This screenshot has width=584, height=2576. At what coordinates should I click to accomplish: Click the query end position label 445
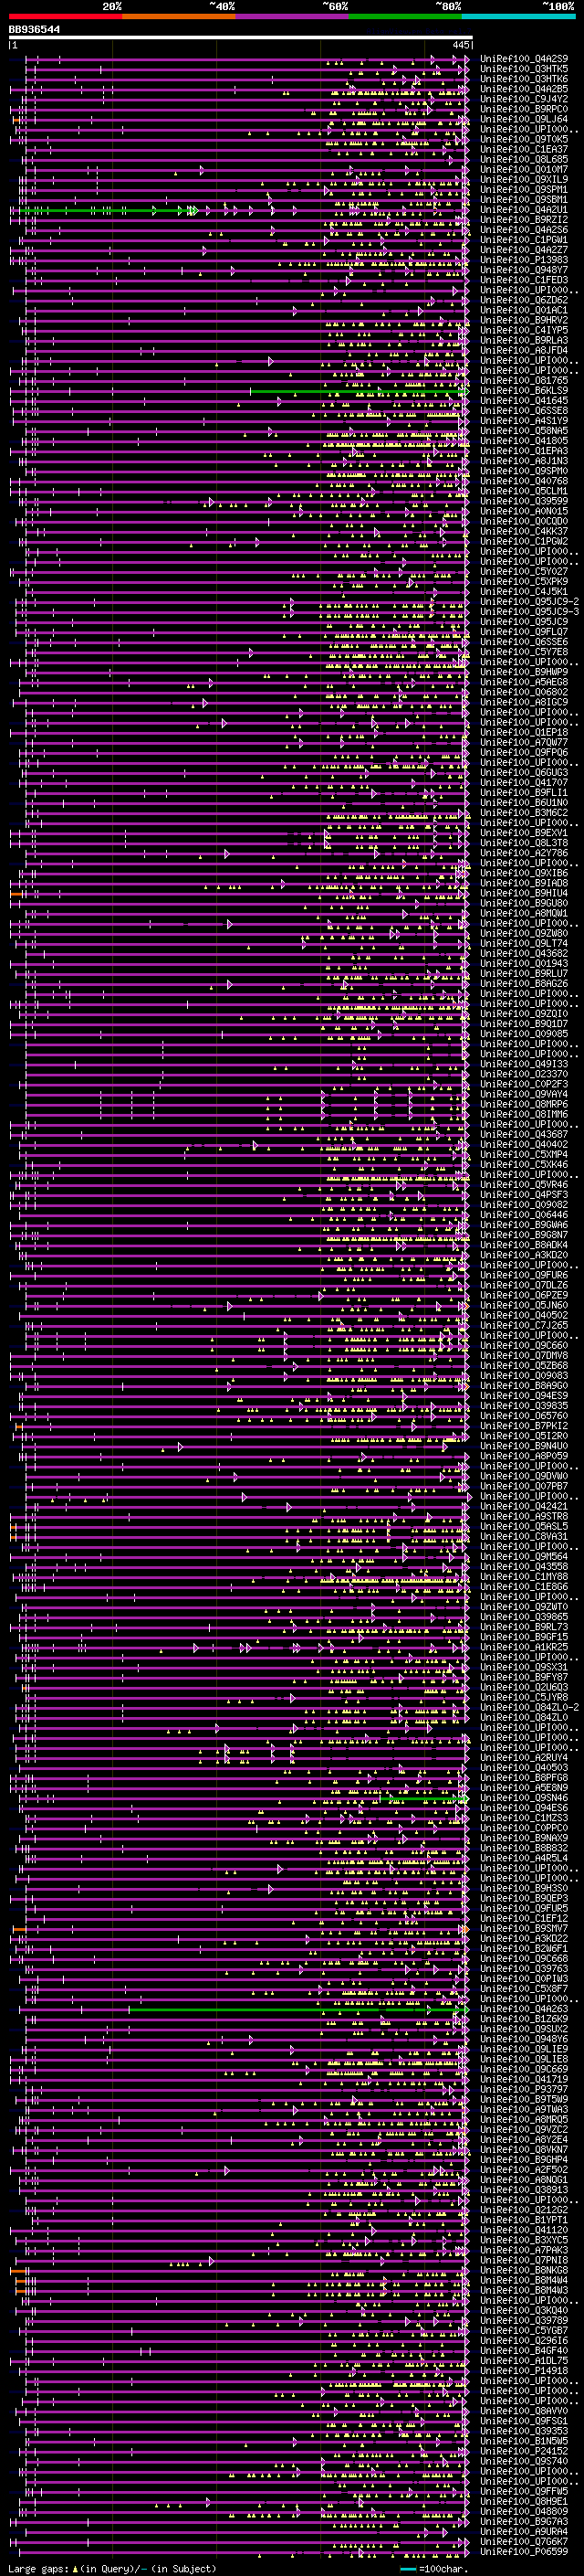tap(460, 45)
